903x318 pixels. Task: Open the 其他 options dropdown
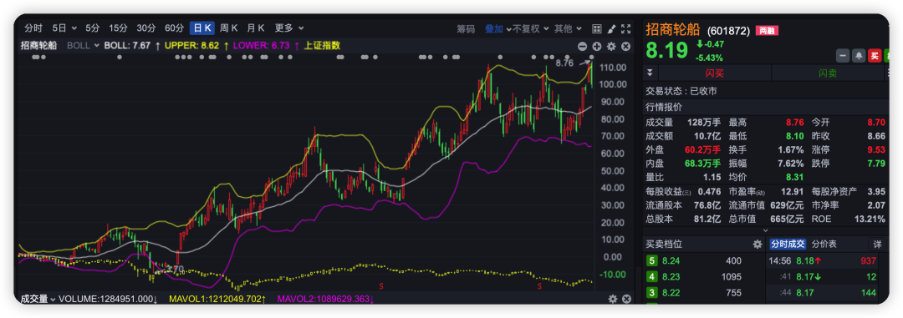click(x=568, y=28)
